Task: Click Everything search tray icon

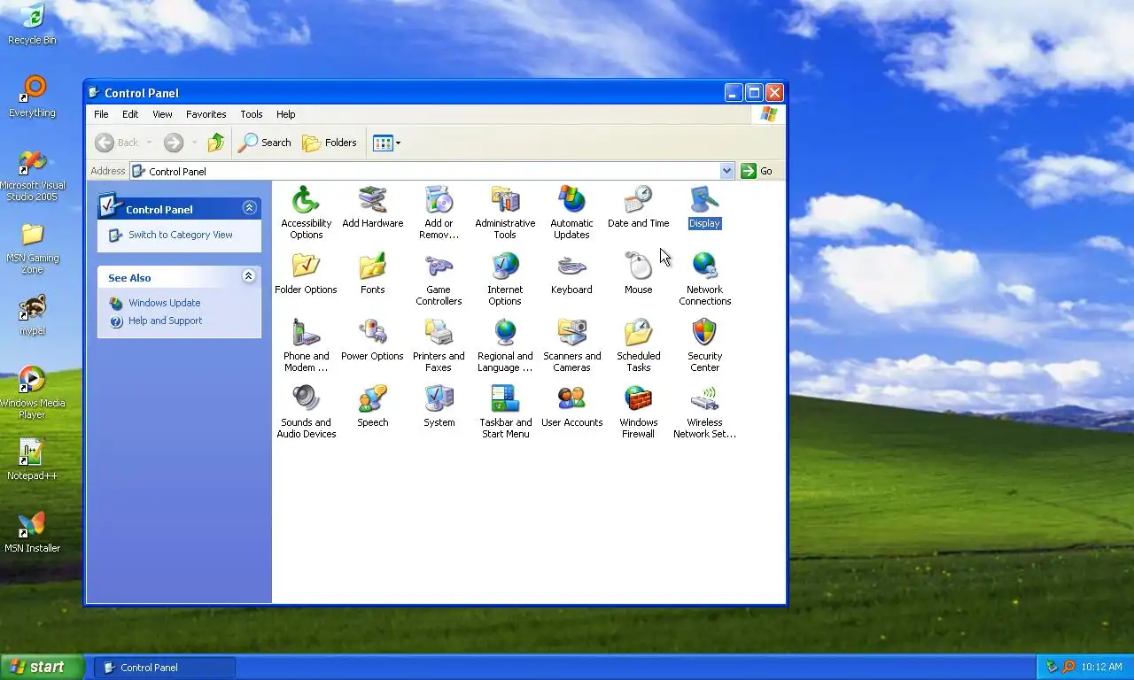Action: coord(1068,667)
